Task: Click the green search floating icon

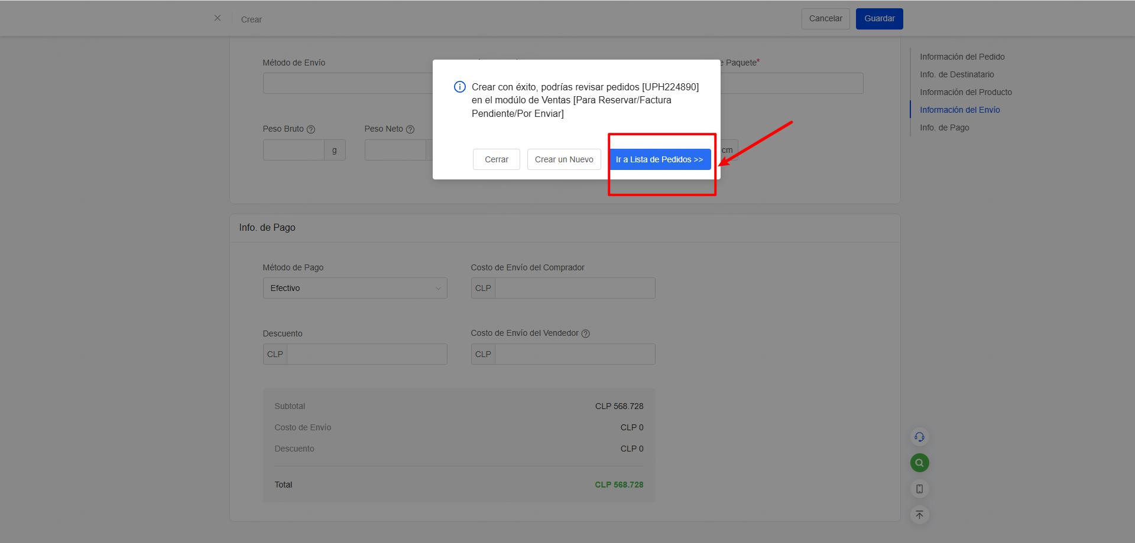Action: [919, 463]
